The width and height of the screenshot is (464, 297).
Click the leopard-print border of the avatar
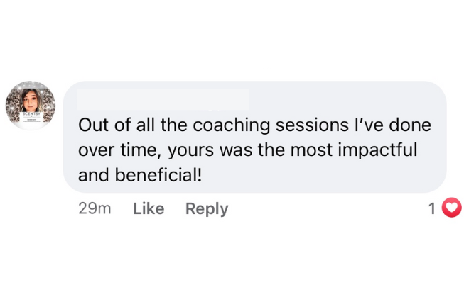click(14, 106)
